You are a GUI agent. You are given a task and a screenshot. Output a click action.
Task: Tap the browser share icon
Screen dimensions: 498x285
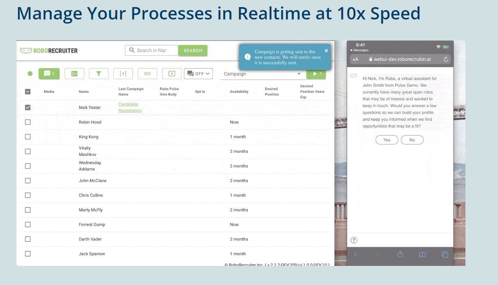(x=400, y=255)
